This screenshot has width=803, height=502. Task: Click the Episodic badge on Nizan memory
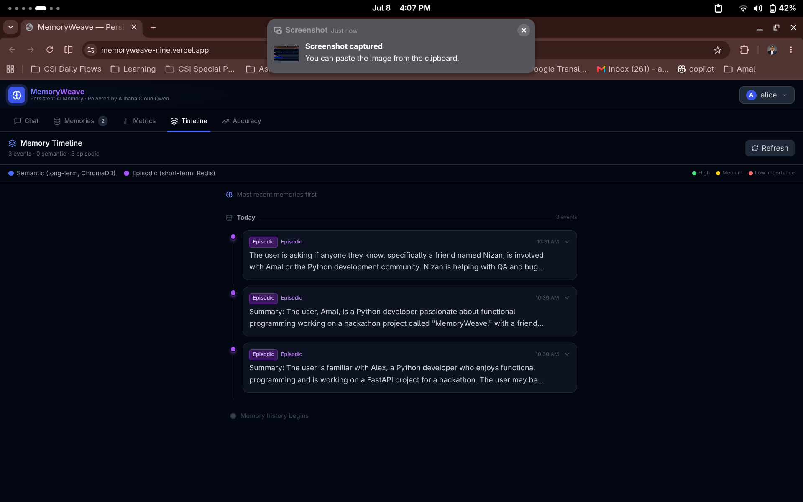pos(263,242)
